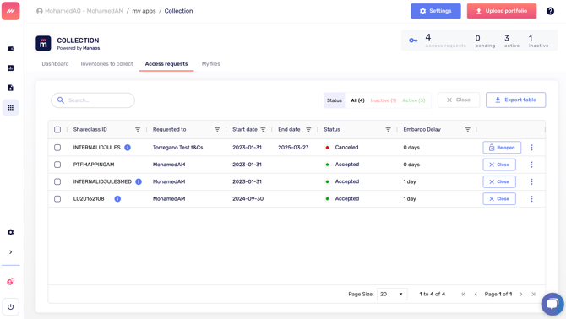Select the Access requests tab
Screen dimensions: 566x319
point(166,64)
